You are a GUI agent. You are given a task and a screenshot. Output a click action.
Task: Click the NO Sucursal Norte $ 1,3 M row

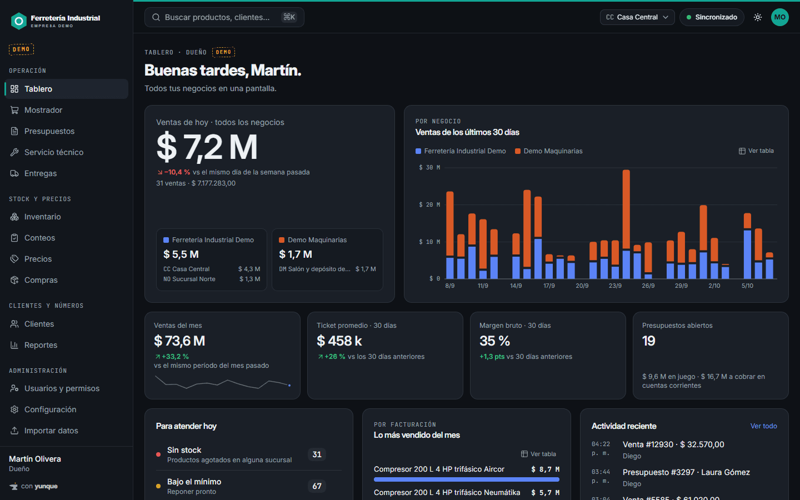tap(212, 279)
